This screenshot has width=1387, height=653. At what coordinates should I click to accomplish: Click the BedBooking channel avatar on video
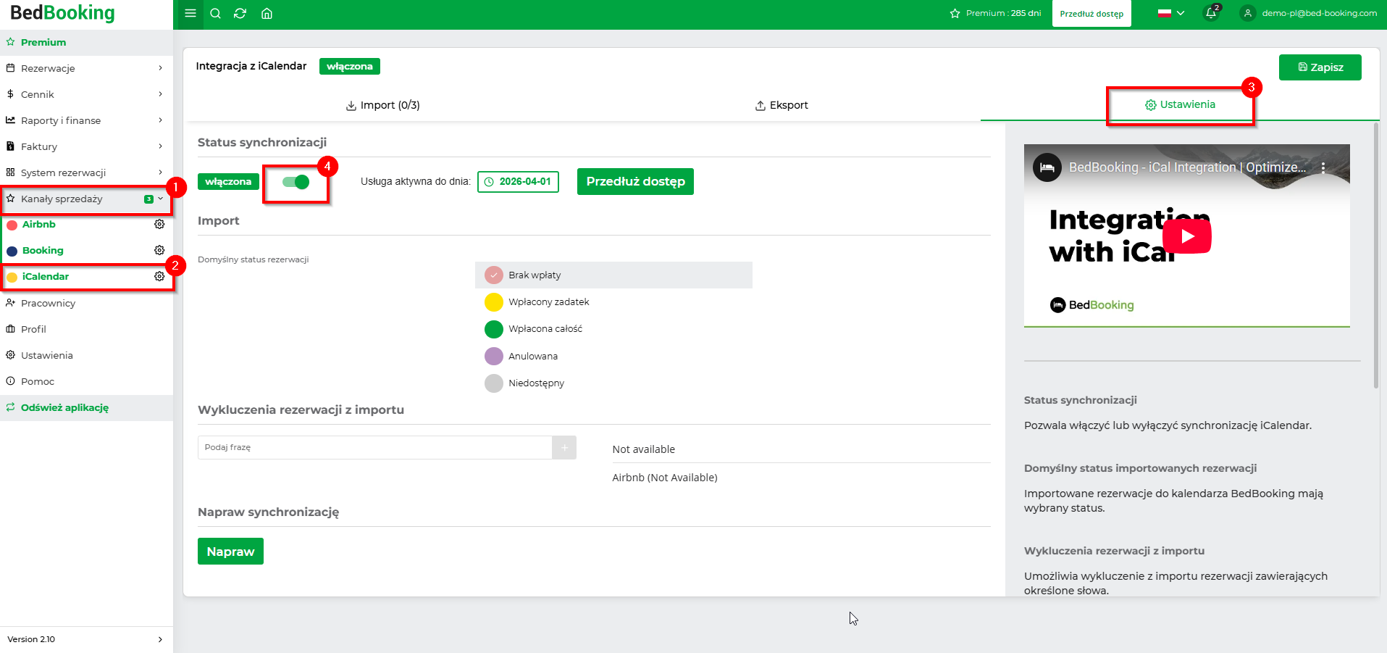(x=1047, y=167)
